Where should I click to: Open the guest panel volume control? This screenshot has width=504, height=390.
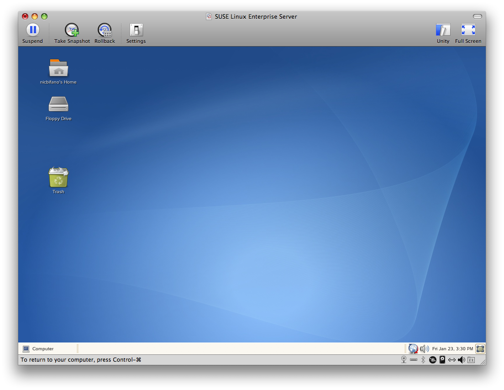tap(424, 348)
